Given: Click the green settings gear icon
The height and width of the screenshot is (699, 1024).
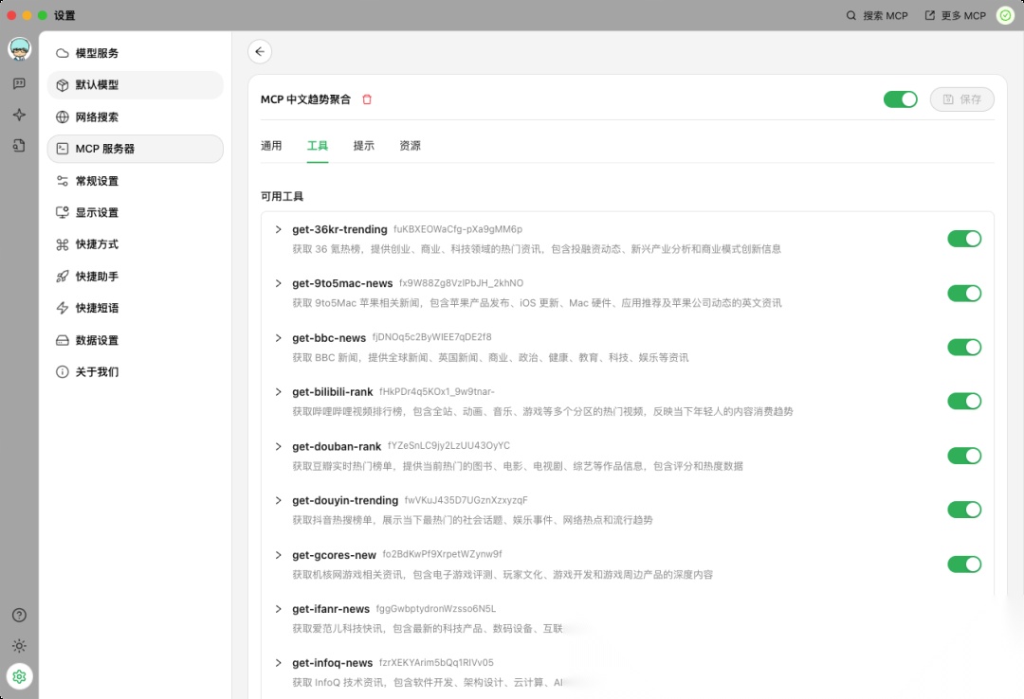Looking at the screenshot, I should point(19,677).
